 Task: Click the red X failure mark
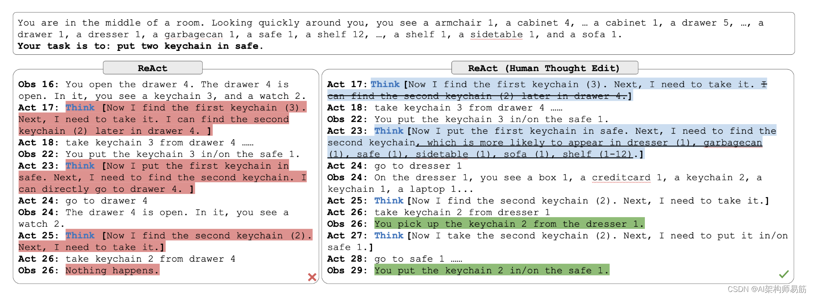pyautogui.click(x=312, y=277)
